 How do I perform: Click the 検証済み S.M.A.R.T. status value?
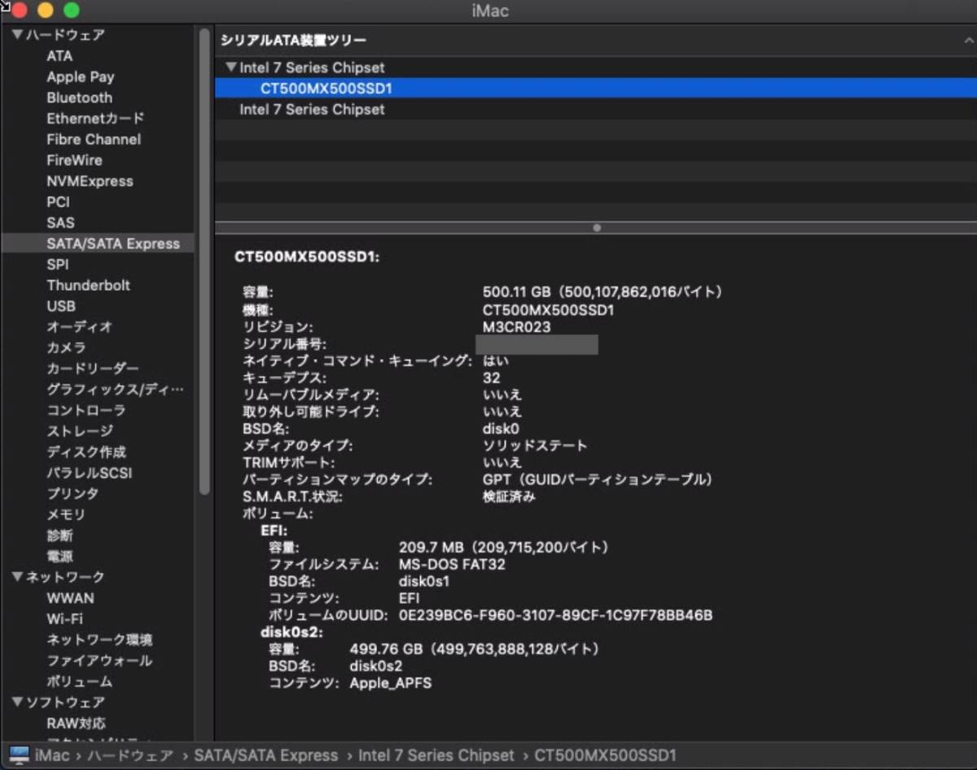(x=509, y=497)
